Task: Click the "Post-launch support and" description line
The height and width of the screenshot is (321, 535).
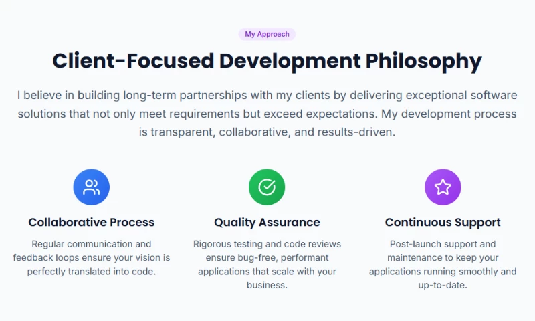Action: tap(443, 244)
